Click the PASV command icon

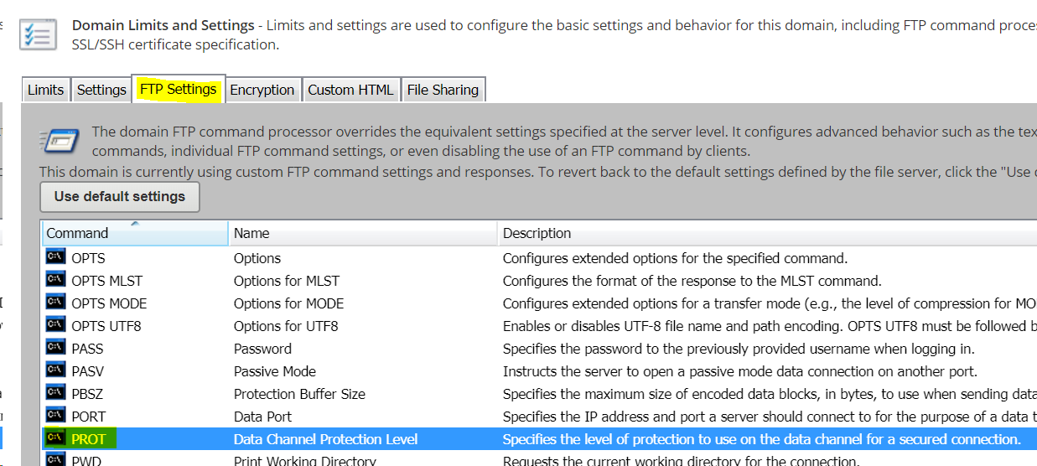pos(55,370)
